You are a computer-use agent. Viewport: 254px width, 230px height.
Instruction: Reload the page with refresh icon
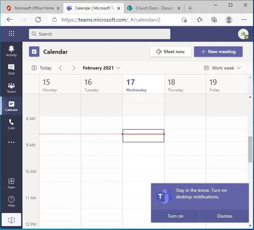(x=38, y=20)
